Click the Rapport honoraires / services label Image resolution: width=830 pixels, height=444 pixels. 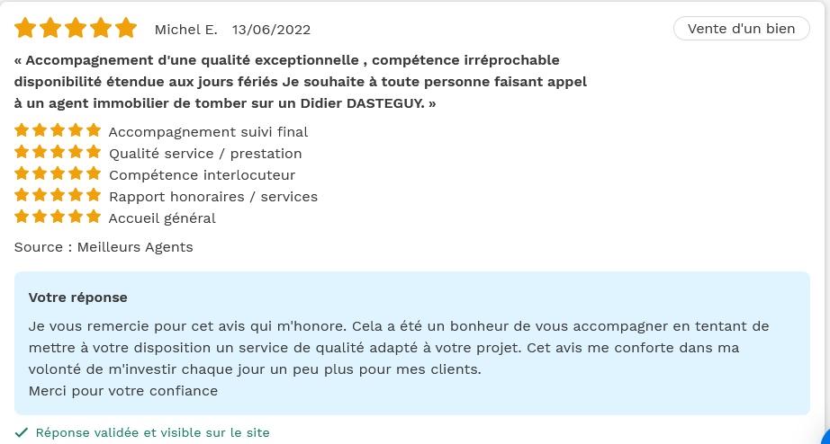click(x=213, y=197)
